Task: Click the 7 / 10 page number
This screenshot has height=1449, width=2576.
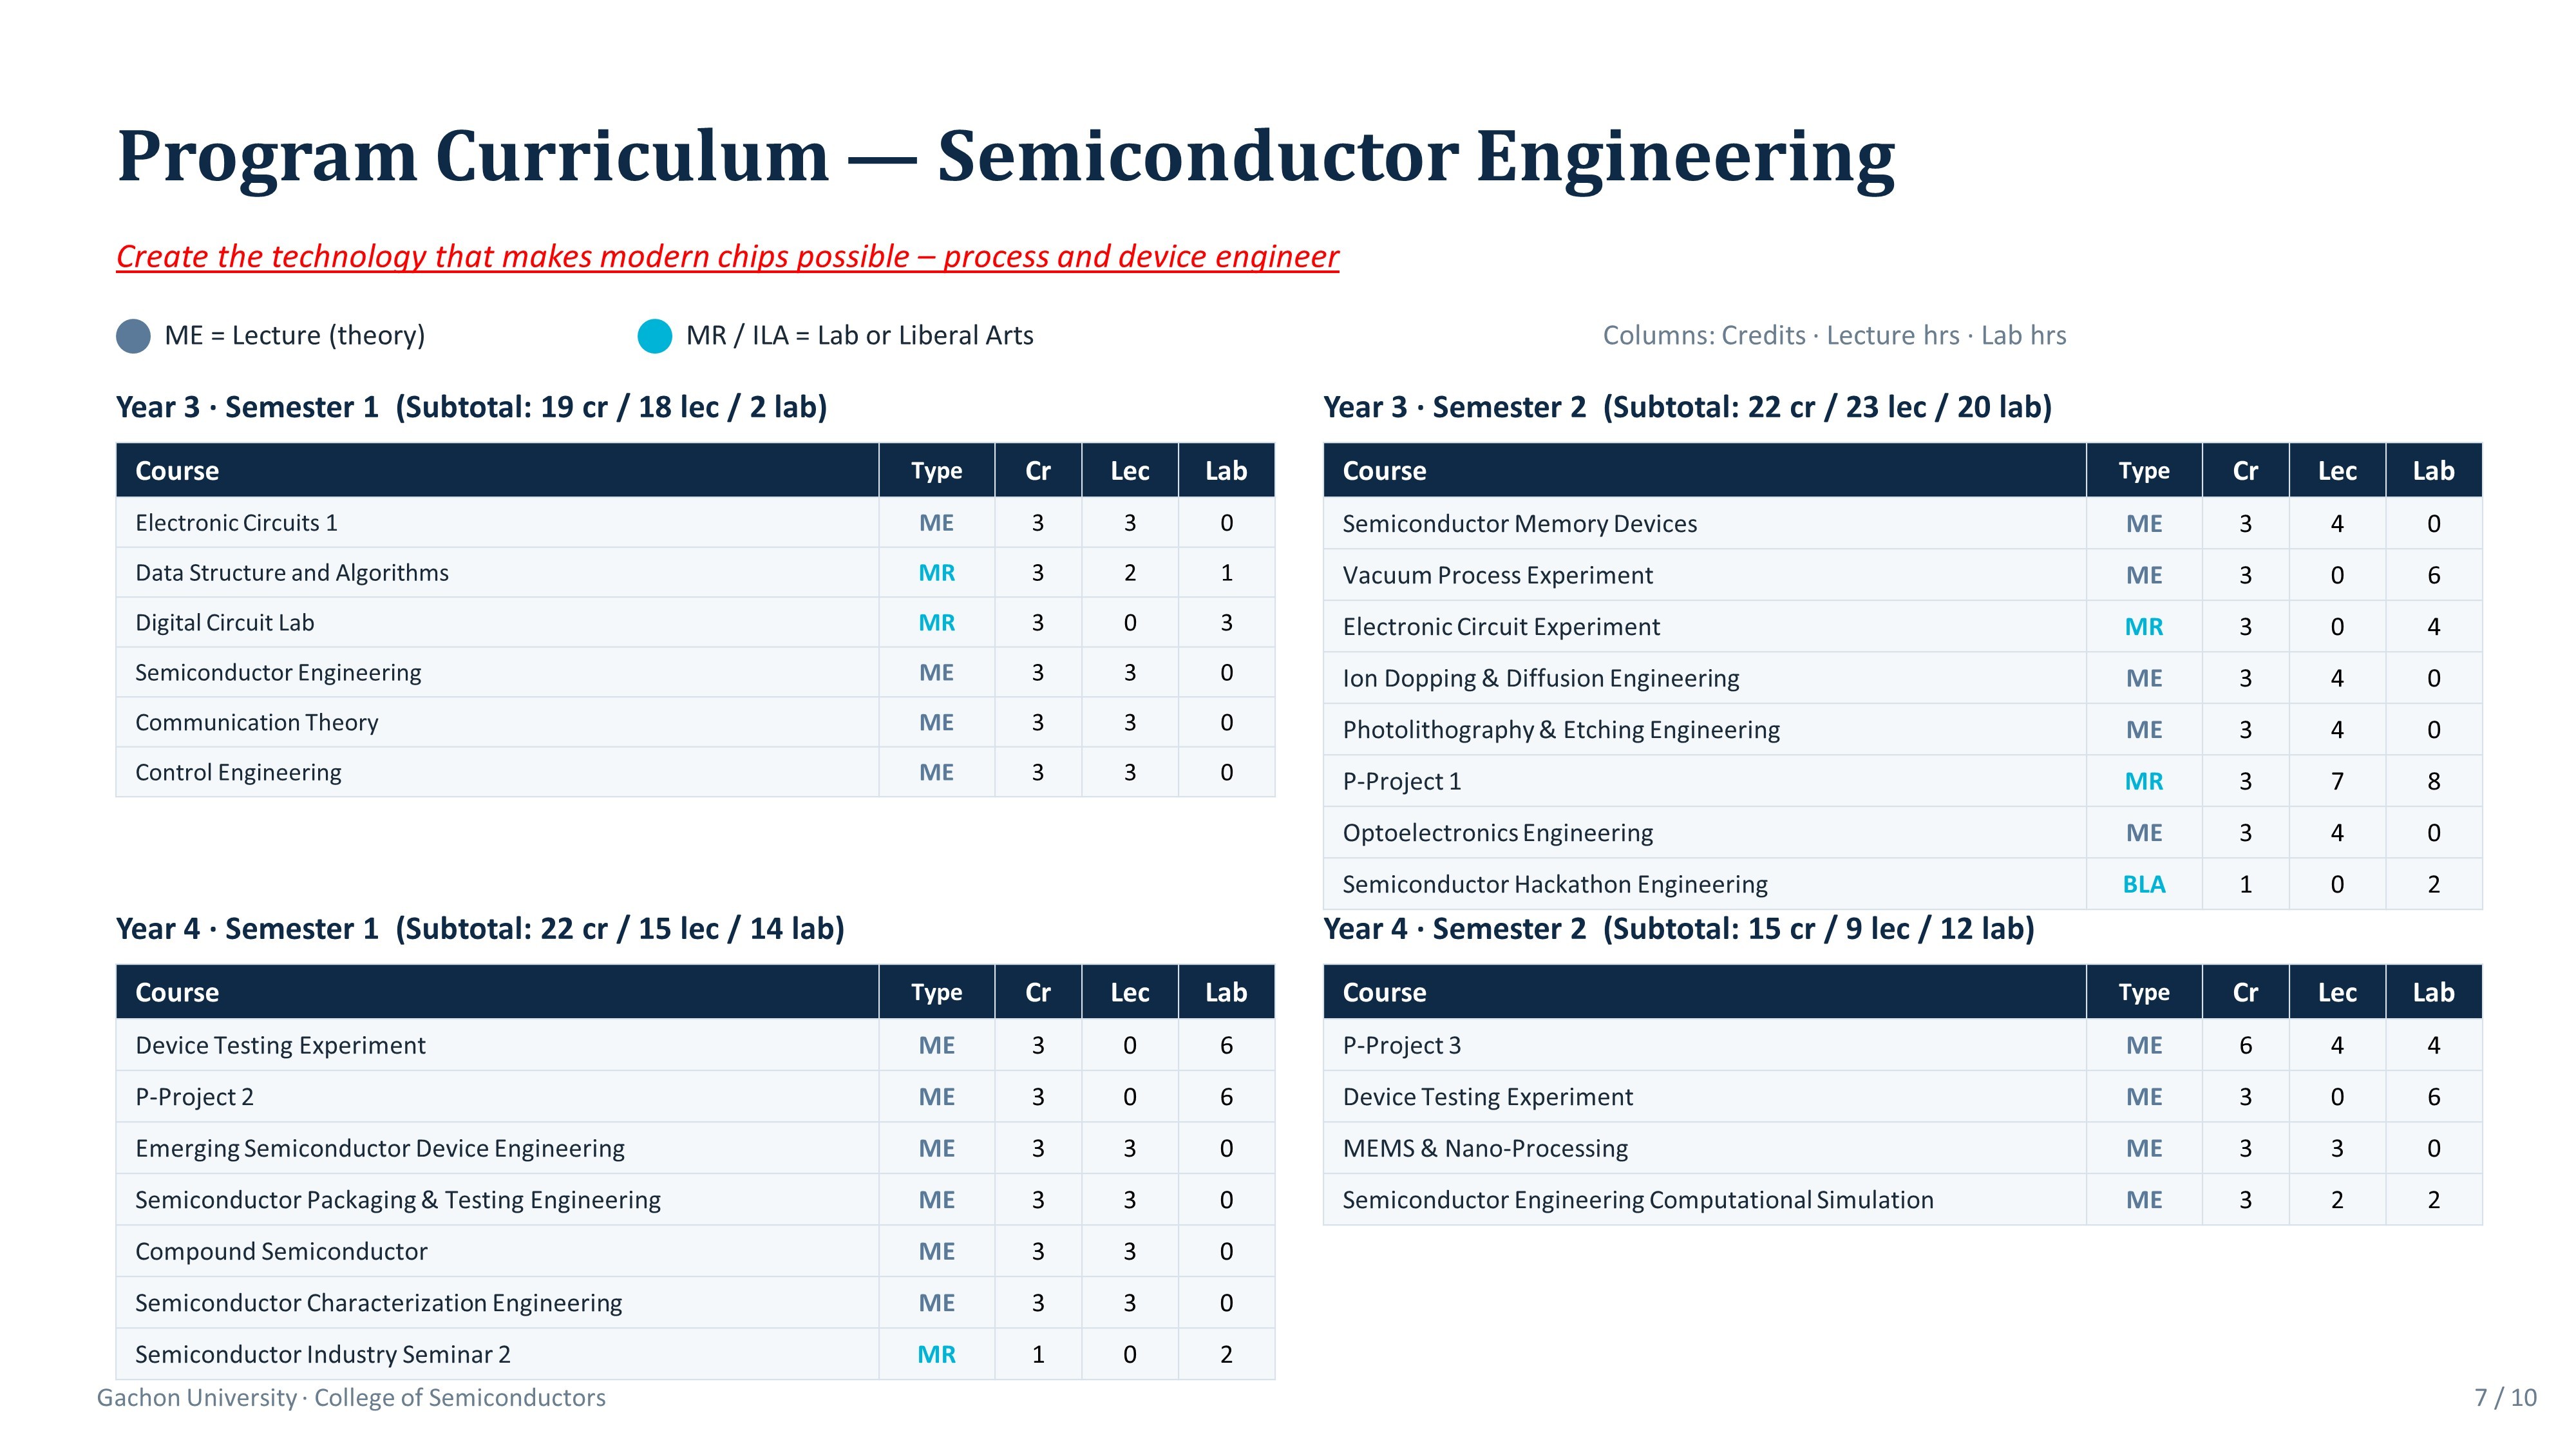Action: click(x=2505, y=1398)
